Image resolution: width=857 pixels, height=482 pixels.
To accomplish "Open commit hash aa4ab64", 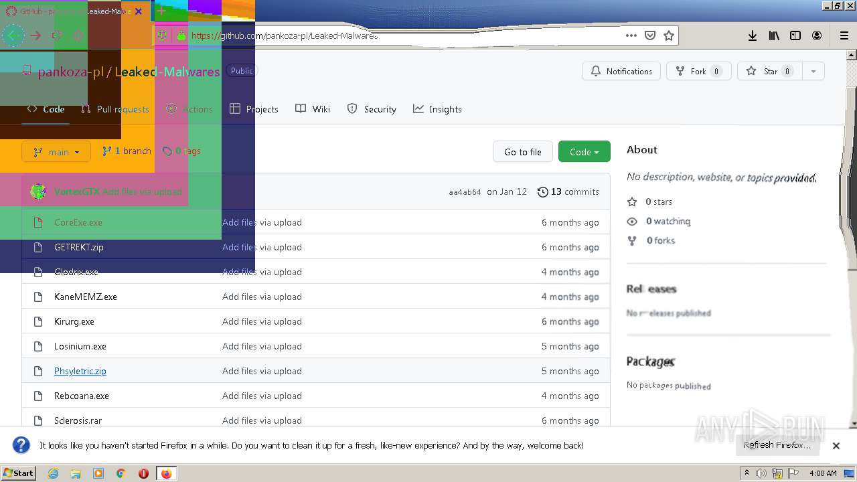I will [465, 192].
